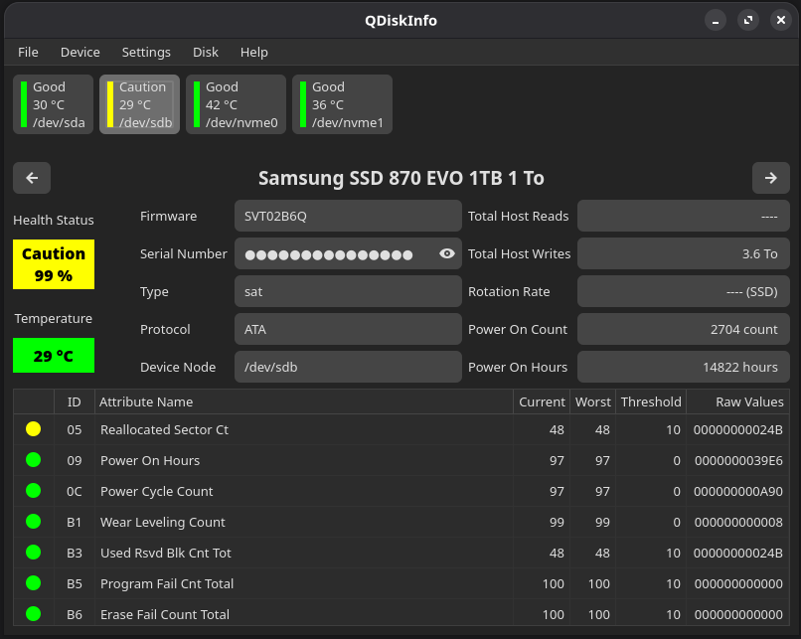Click the green 29 °C temperature box

54,356
